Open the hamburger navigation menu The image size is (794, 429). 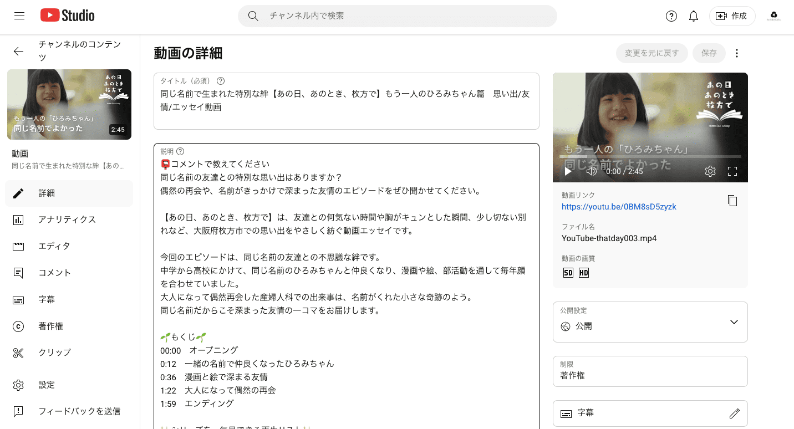tap(19, 16)
